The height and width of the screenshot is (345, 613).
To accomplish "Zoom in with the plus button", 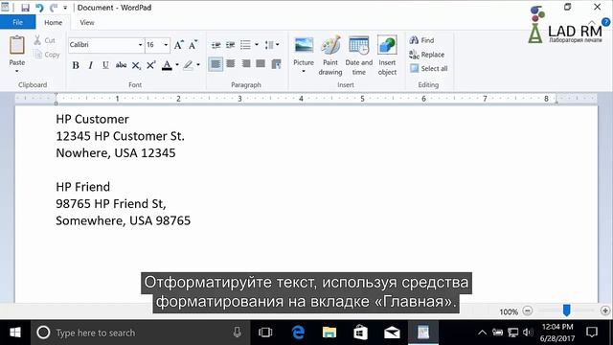I will (x=605, y=310).
